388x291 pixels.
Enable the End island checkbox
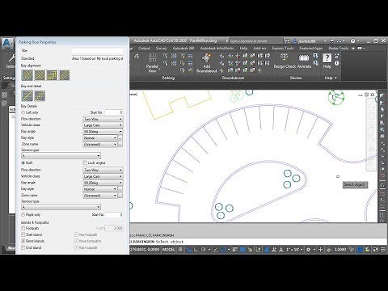click(x=23, y=247)
